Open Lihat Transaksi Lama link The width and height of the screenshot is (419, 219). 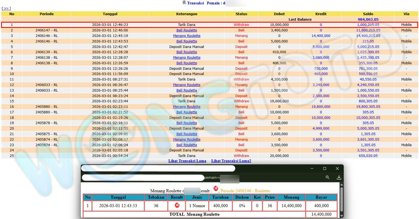[187, 161]
